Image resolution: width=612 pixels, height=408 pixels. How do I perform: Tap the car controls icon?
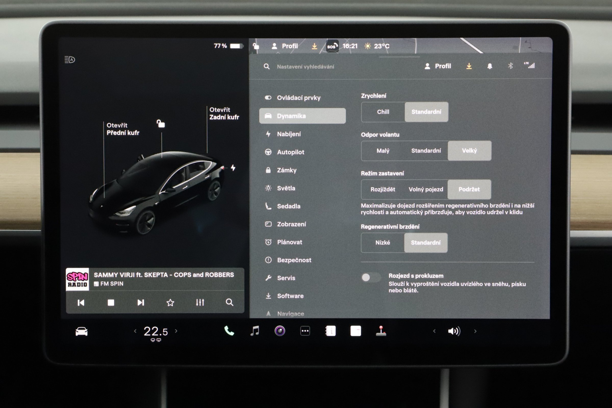[x=81, y=331]
